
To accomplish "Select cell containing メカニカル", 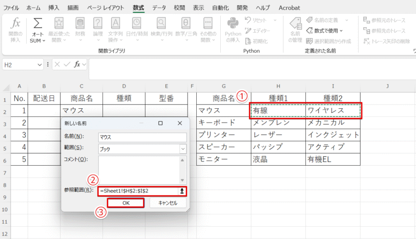I will tap(333, 123).
